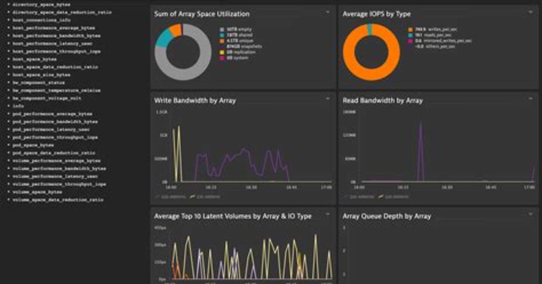Select pod_performance_average_bytes metric
This screenshot has height=284, width=542.
coord(52,114)
